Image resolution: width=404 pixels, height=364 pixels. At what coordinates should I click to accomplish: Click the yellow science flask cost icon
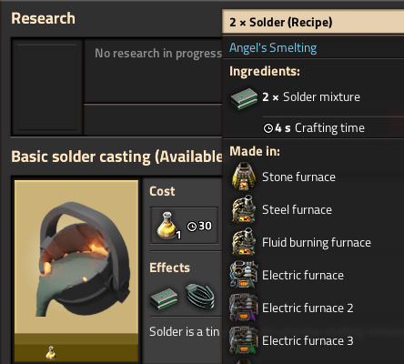(x=169, y=226)
